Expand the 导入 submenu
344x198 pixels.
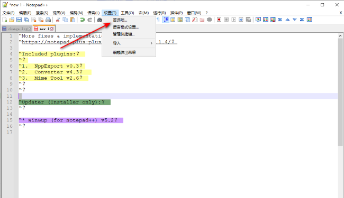click(129, 43)
